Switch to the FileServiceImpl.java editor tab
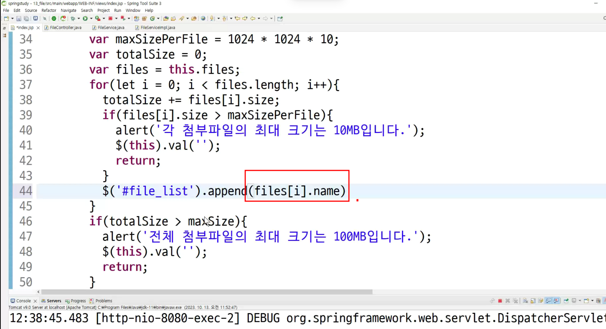Viewport: 606px width, 329px height. 156,27
